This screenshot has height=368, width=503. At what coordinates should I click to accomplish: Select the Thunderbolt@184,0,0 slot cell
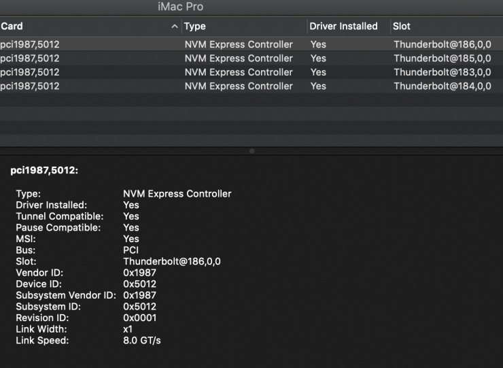[x=442, y=86]
